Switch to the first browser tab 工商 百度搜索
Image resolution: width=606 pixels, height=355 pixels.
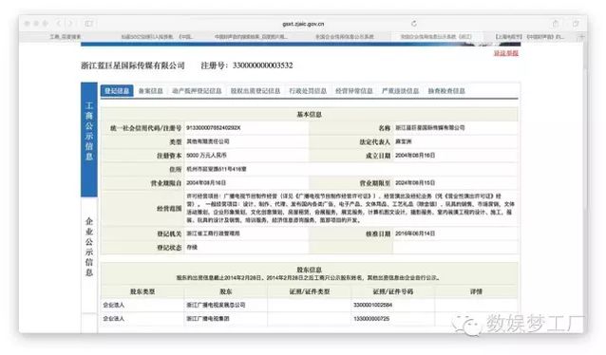point(66,37)
